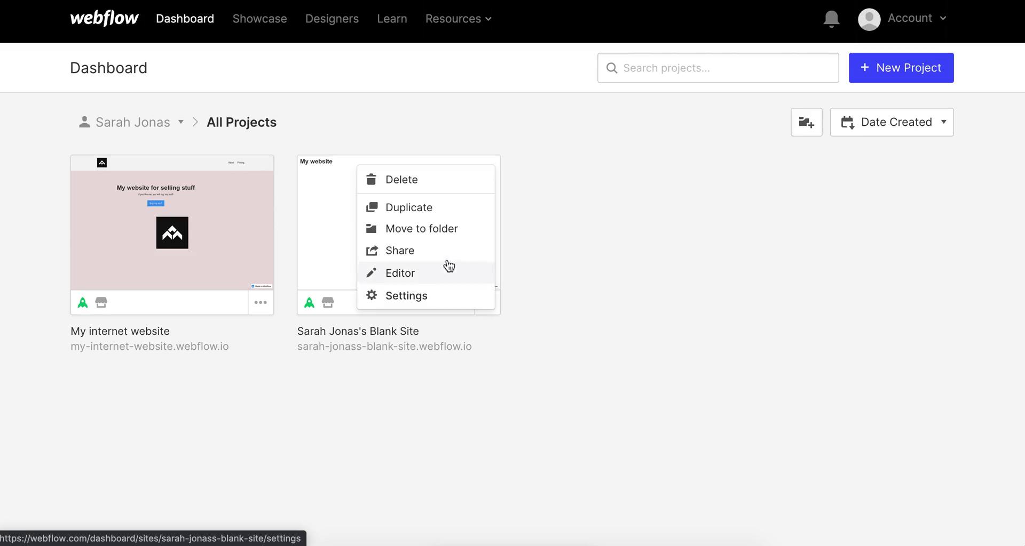
Task: Click the three-dots menu on My internet website
Action: click(261, 302)
